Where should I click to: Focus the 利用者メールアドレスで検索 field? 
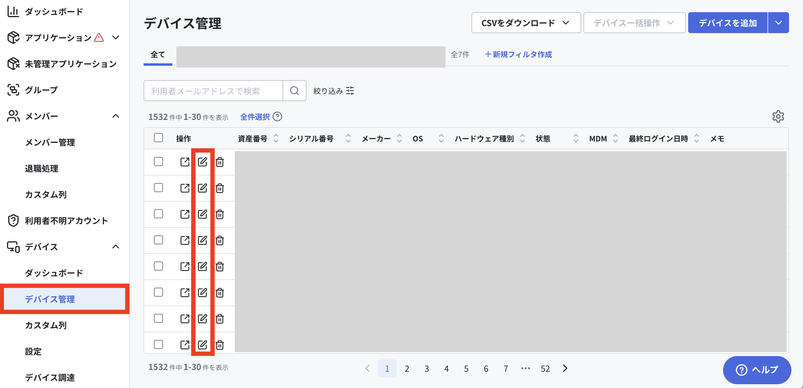tap(213, 91)
